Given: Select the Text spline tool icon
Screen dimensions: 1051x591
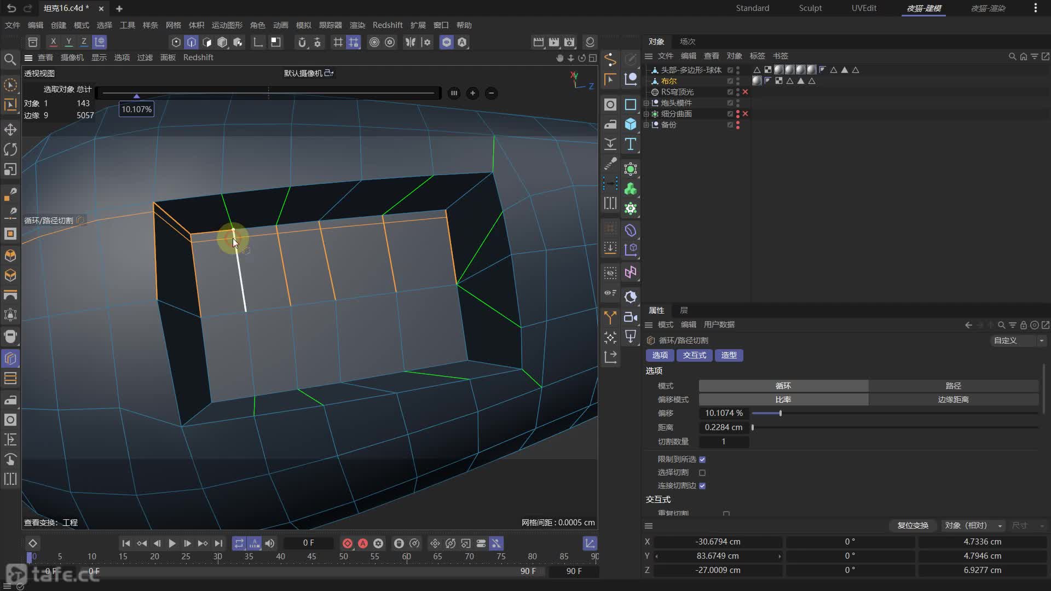Looking at the screenshot, I should click(631, 144).
